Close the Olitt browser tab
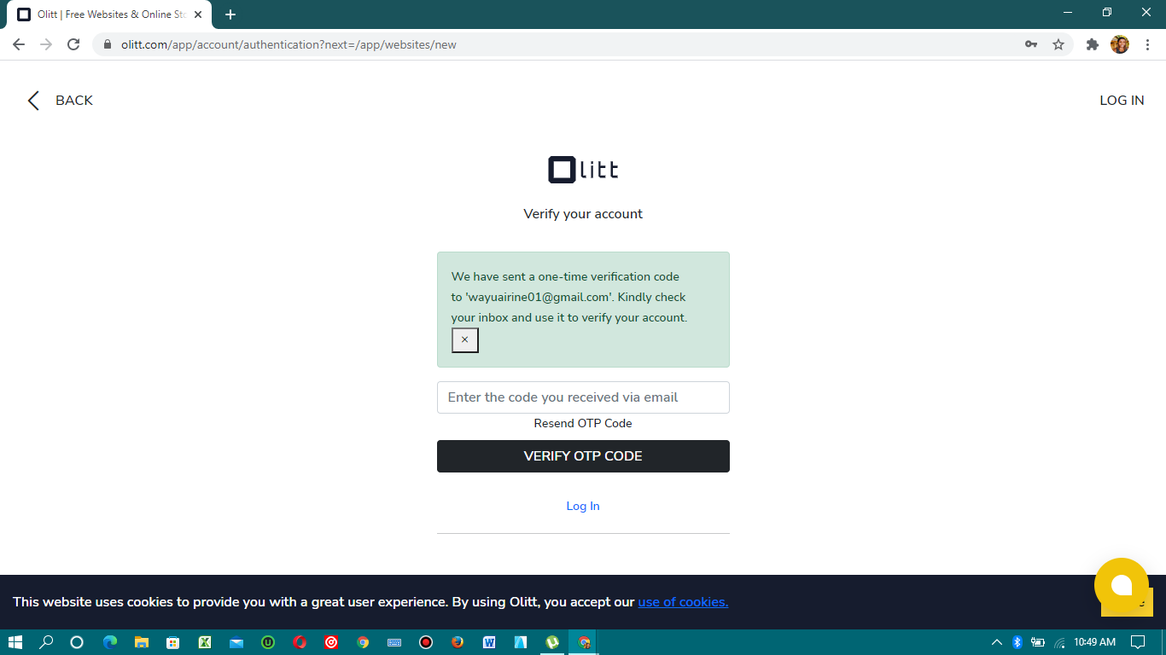 click(198, 14)
